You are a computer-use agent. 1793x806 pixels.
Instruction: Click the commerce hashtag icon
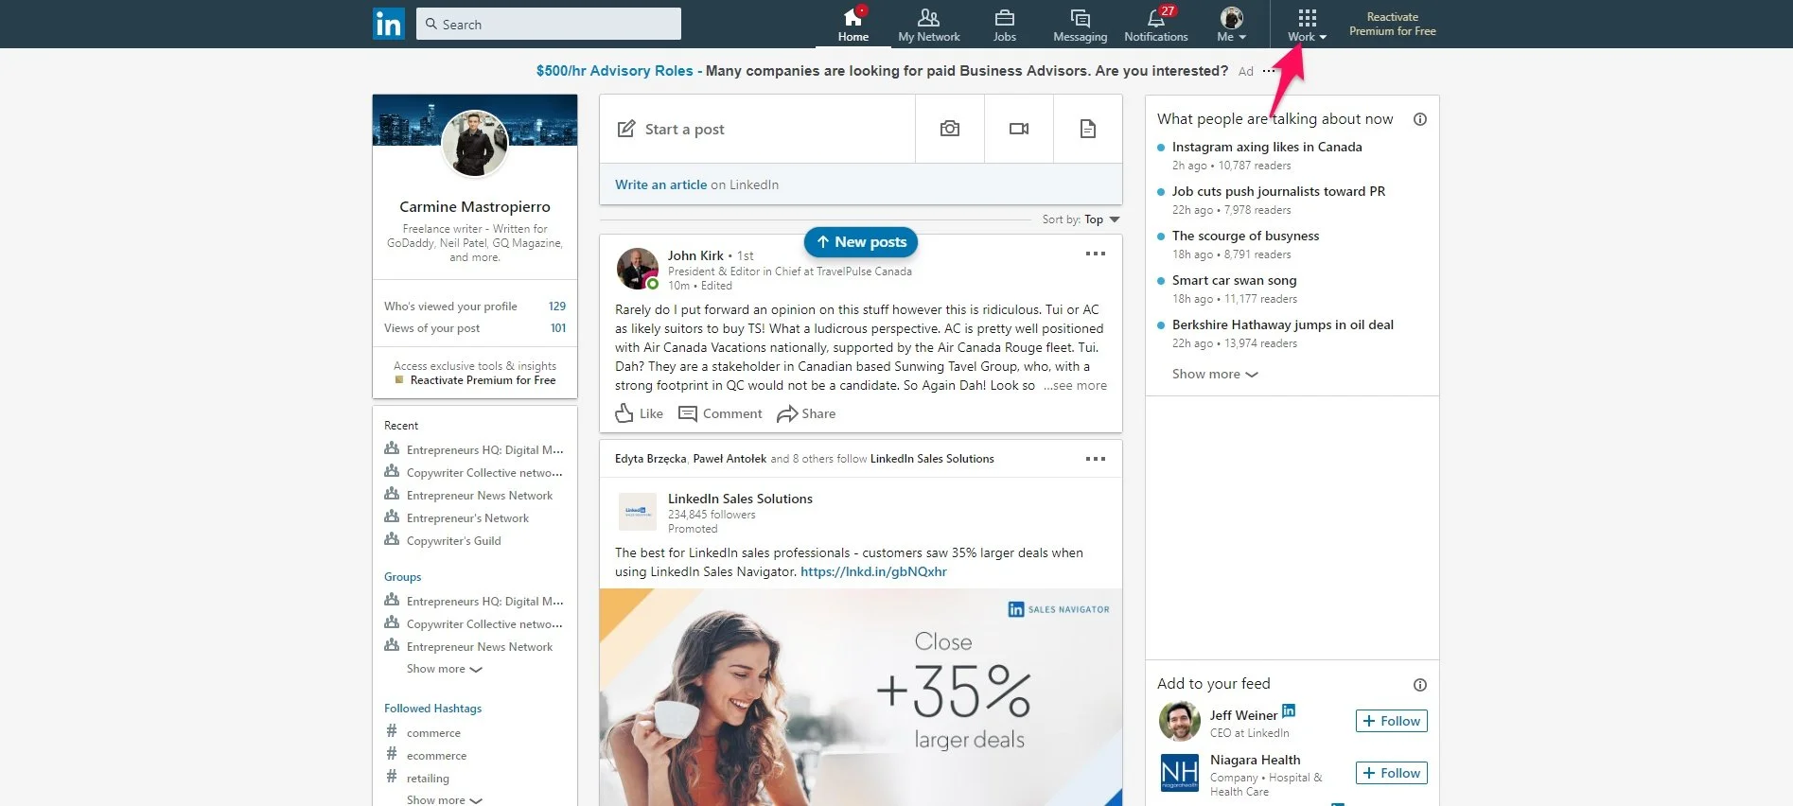click(x=392, y=731)
